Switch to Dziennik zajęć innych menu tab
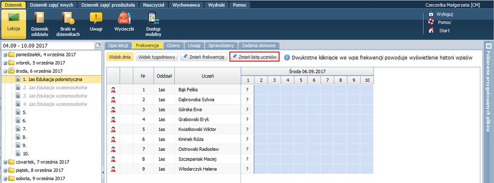Screen dimensions: 494x183 pos(52,5)
